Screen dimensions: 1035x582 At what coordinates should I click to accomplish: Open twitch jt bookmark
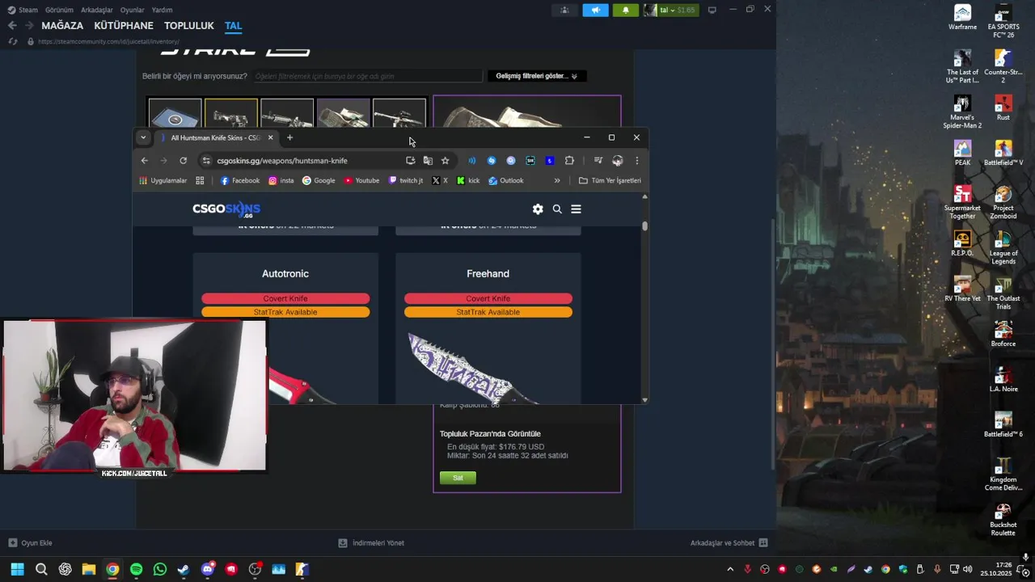pyautogui.click(x=406, y=180)
